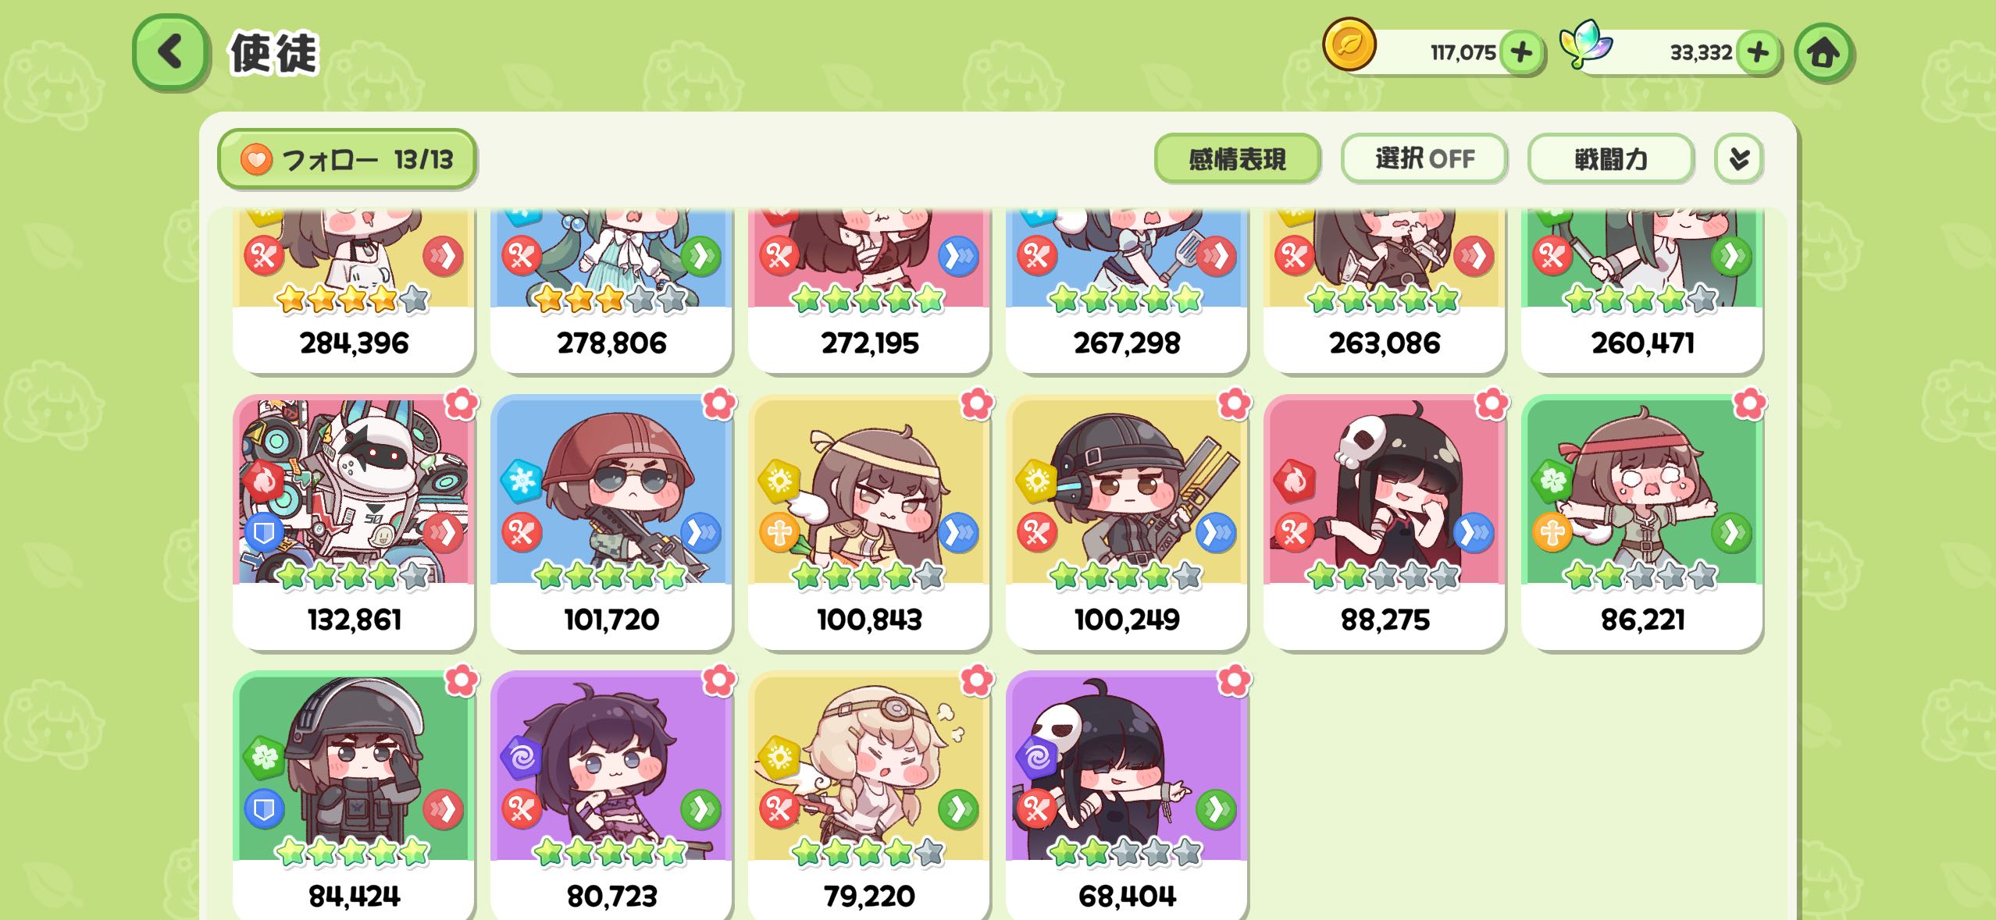The width and height of the screenshot is (1996, 920).
Task: Choose blonde goggles character 79,220
Action: pos(869,794)
